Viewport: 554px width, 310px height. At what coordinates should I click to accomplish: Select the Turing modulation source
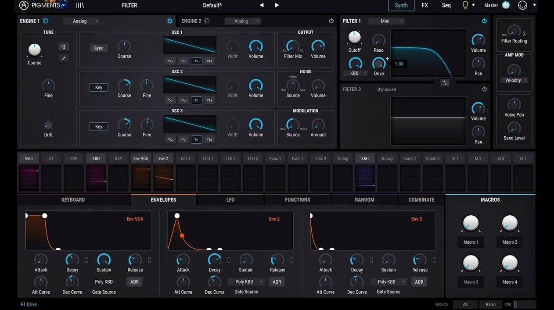tap(342, 159)
